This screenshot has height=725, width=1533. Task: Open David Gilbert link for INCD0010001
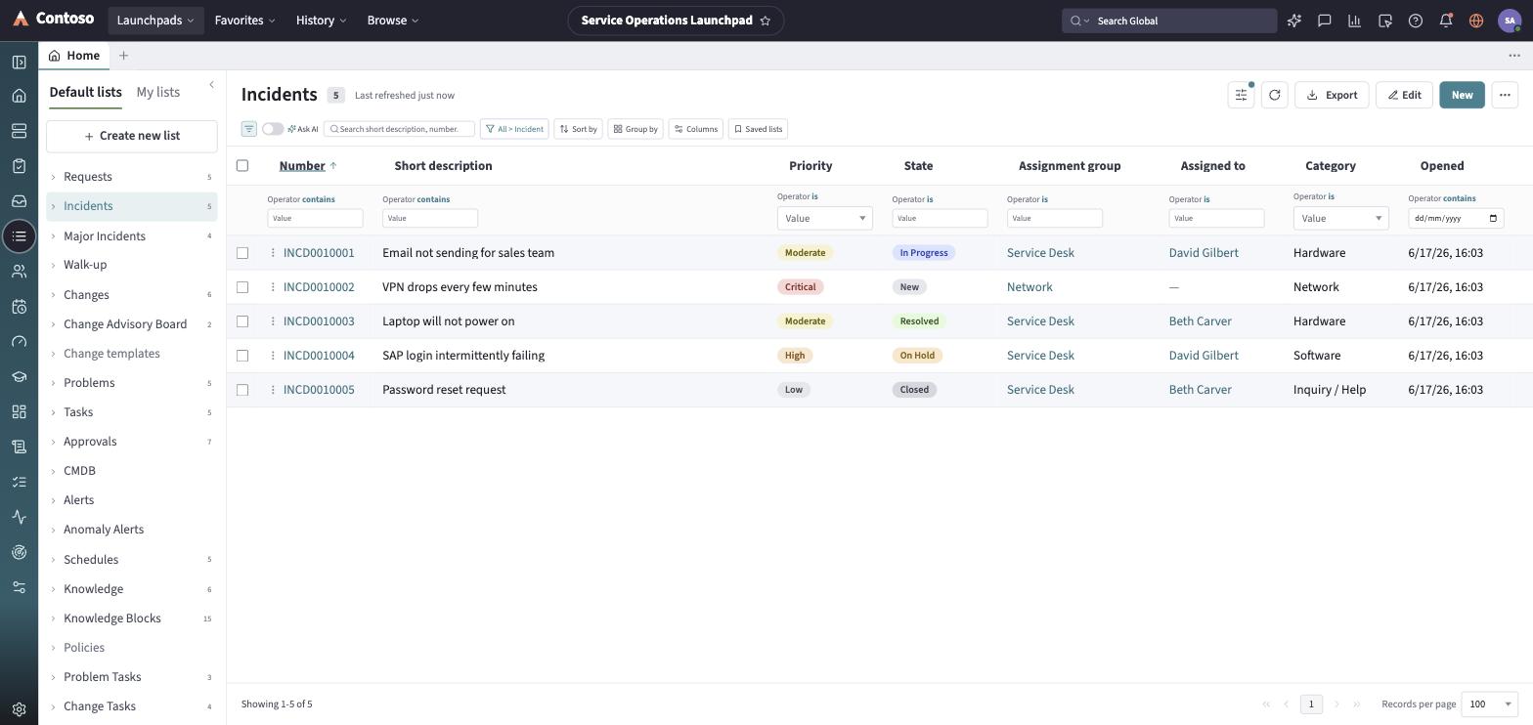coord(1204,253)
